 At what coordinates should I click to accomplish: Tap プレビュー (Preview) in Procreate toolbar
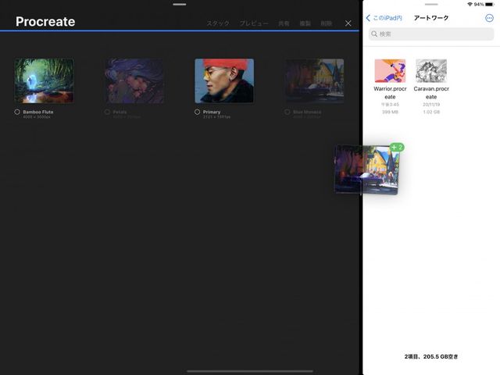pyautogui.click(x=254, y=23)
